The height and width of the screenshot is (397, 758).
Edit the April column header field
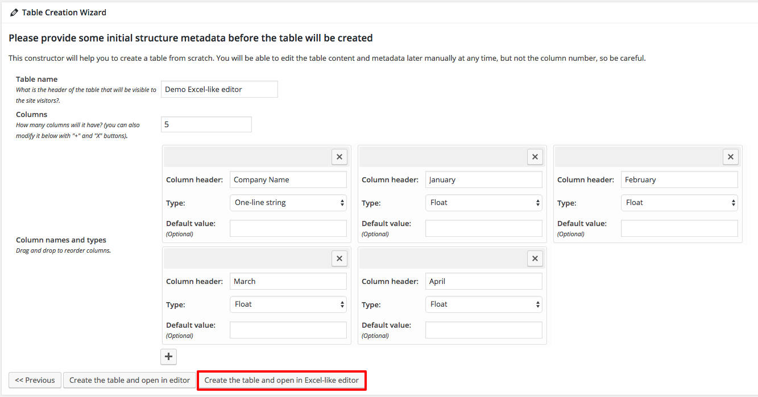pyautogui.click(x=484, y=281)
